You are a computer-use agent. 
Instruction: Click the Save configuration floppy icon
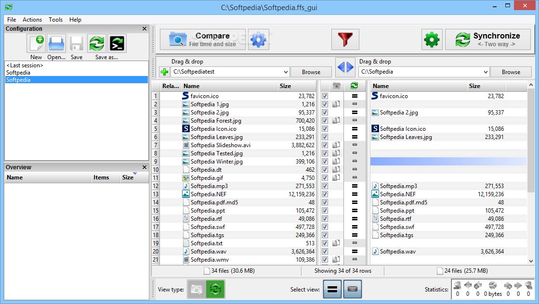click(76, 44)
